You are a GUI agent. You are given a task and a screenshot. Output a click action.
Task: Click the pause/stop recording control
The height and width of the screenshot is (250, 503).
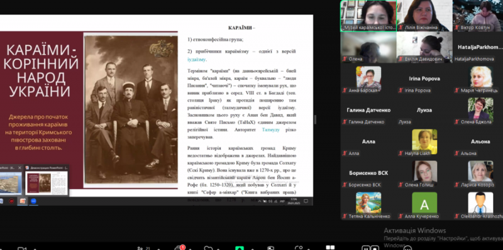(x=370, y=248)
